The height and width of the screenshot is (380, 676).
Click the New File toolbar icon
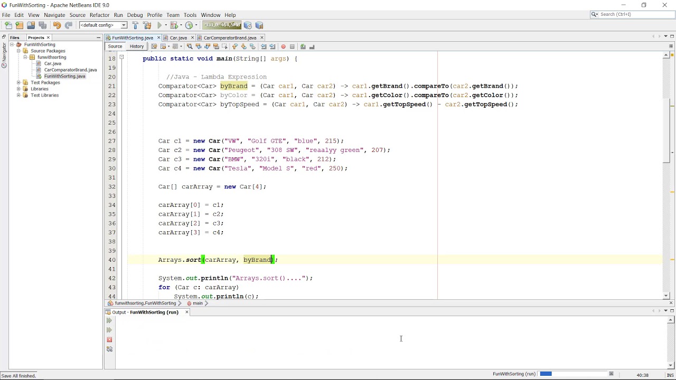tap(8, 25)
